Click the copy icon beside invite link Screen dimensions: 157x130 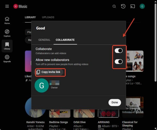pyautogui.click(x=38, y=72)
